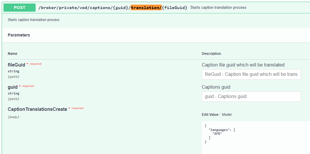Click the CaptionTranslationsCreate parameter name

tap(37, 109)
